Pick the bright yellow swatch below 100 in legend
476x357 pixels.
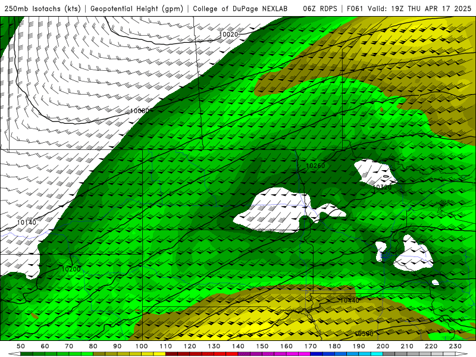(148, 354)
